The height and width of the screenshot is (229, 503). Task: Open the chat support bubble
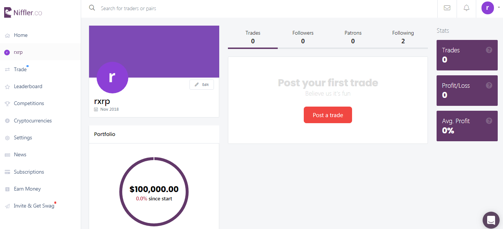(x=491, y=220)
